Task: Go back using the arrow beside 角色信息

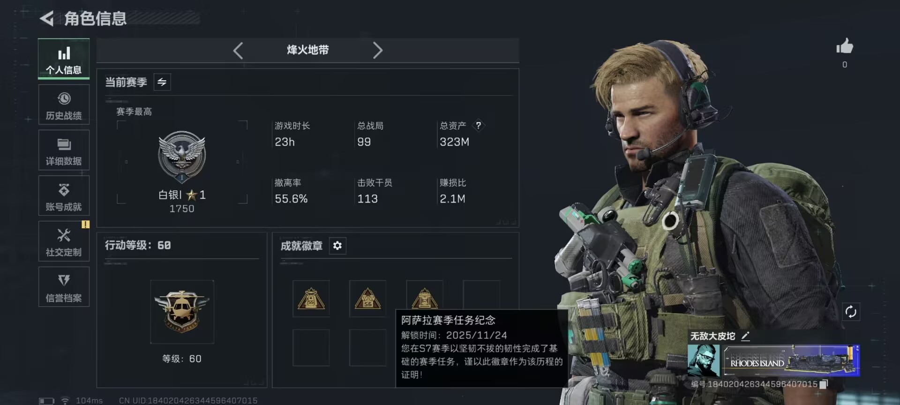Action: click(46, 19)
